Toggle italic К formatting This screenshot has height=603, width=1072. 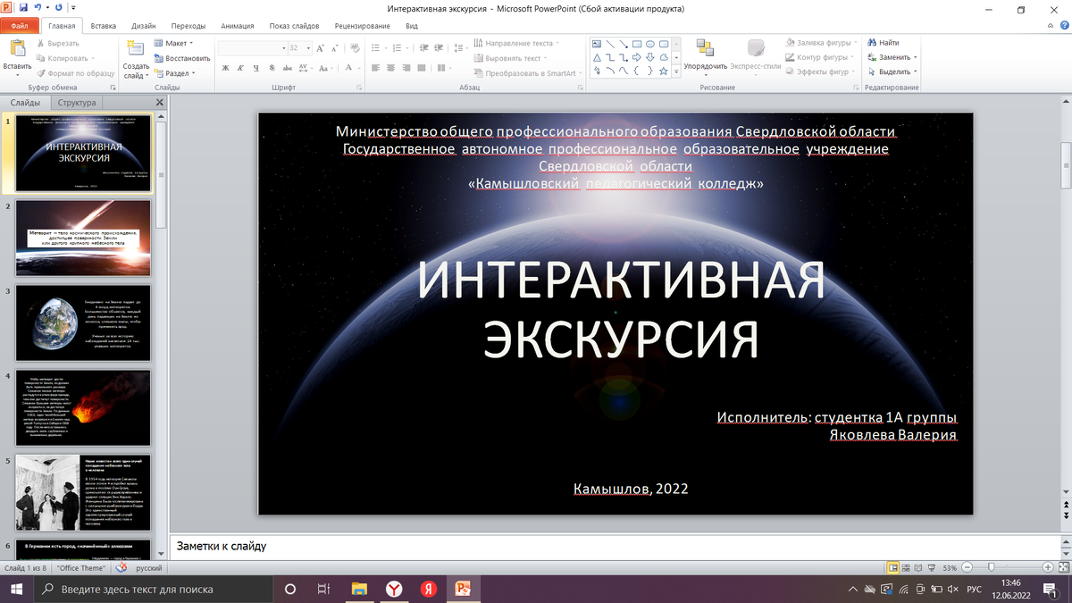click(241, 68)
